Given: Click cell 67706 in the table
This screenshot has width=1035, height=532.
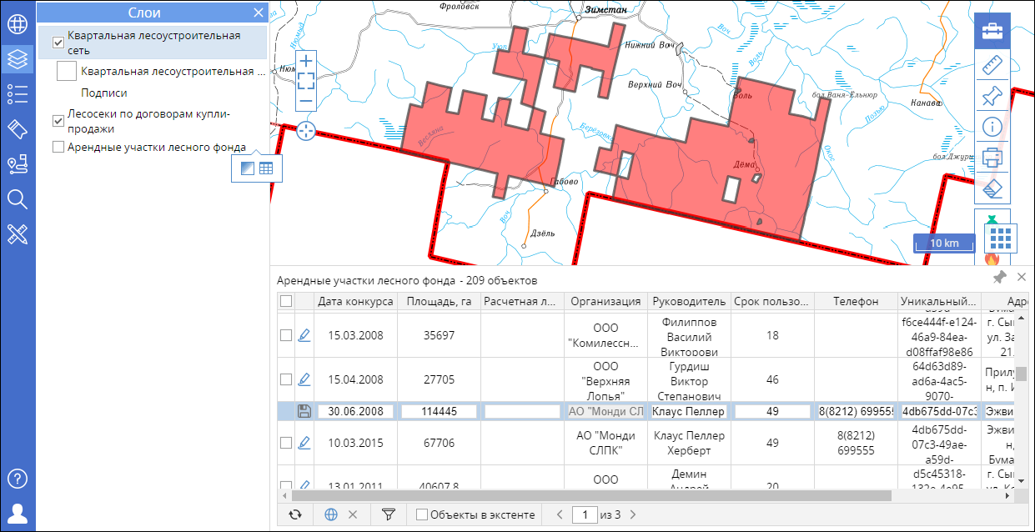Looking at the screenshot, I should coord(439,443).
